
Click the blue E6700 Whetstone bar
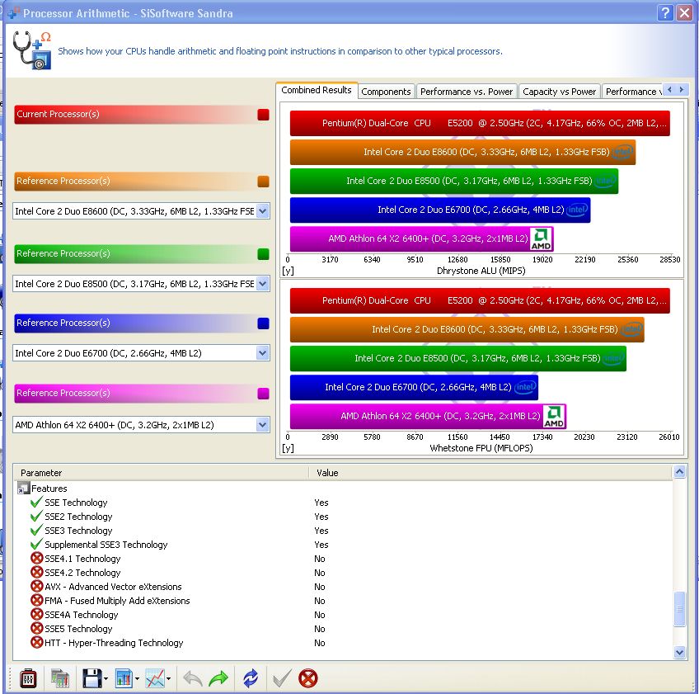[x=414, y=387]
